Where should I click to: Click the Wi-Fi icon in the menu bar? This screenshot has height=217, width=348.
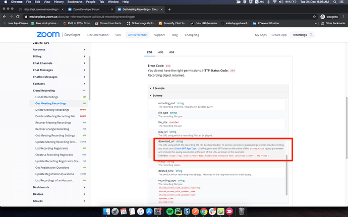pos(274,2)
